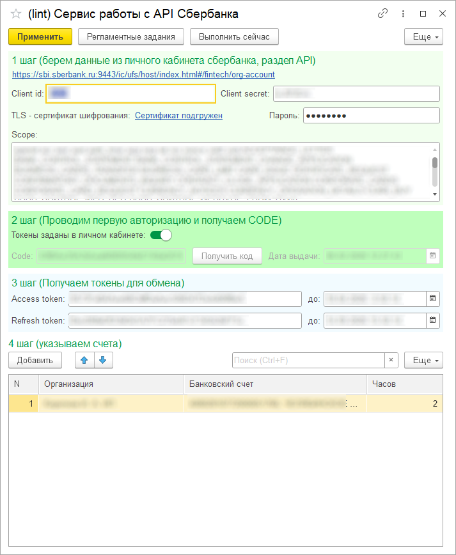Click the Refresh token field
This screenshot has height=555, width=456.
coord(185,320)
